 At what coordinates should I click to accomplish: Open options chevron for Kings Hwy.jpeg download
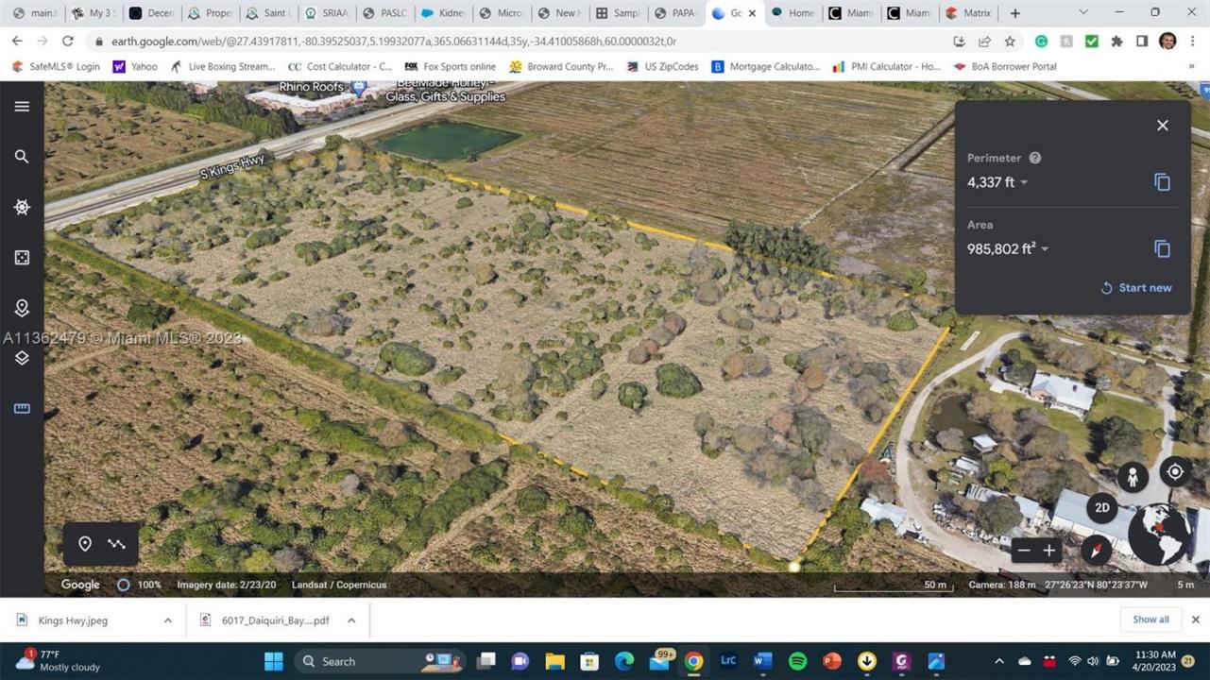167,620
